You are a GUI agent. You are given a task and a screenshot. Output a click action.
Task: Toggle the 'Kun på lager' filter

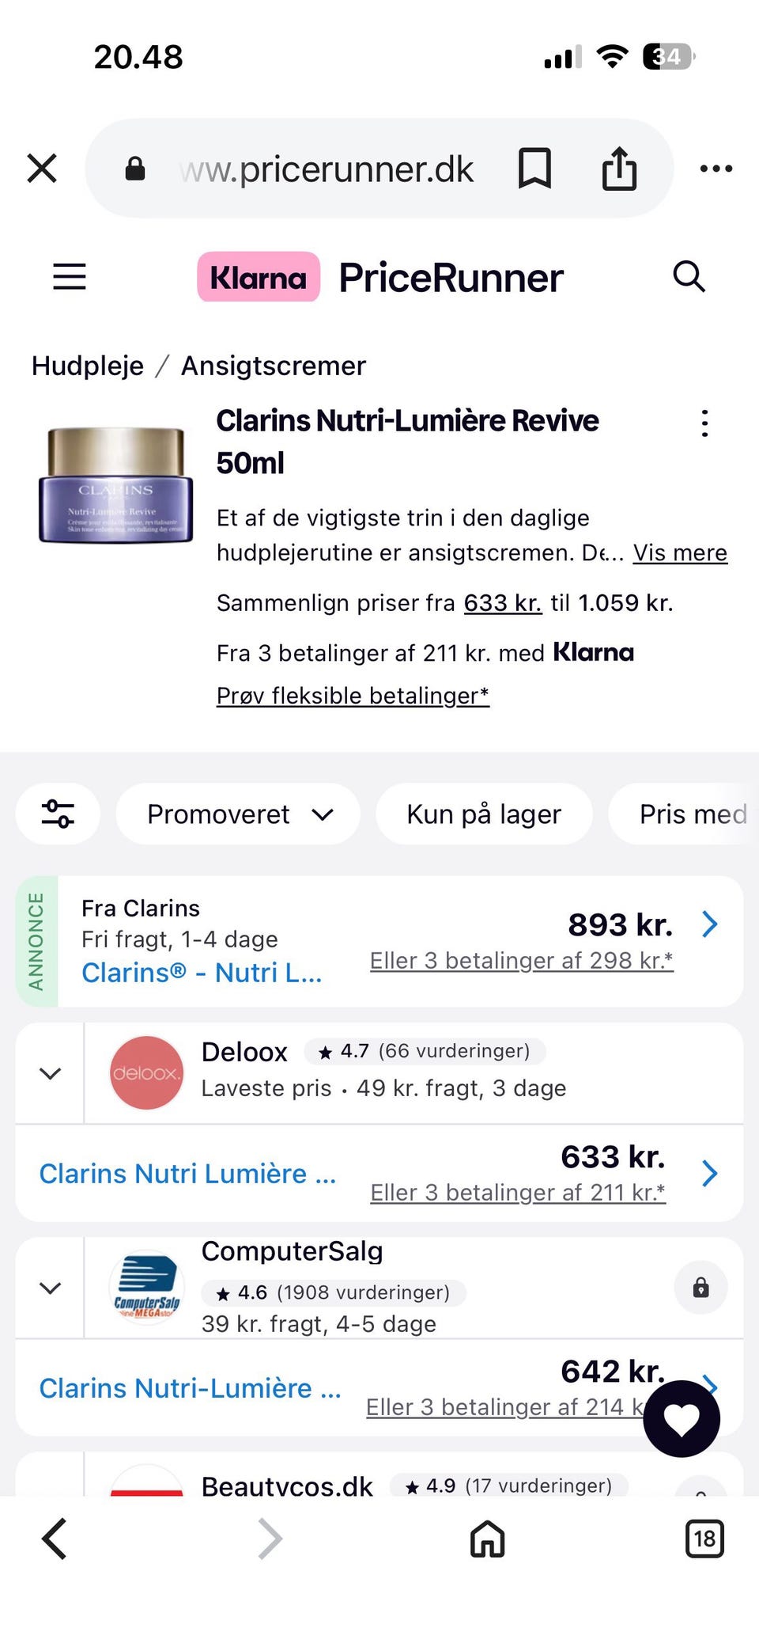484,814
